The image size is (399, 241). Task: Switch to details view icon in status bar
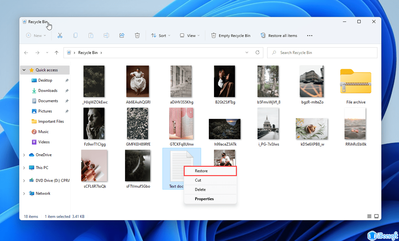369,216
